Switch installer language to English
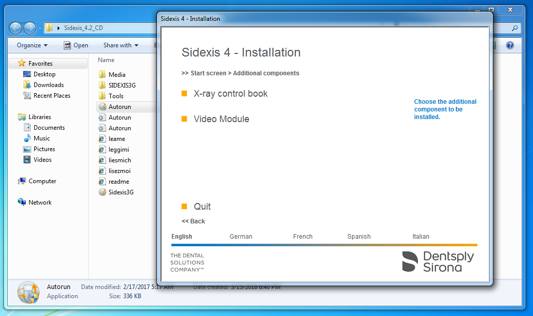 click(182, 236)
